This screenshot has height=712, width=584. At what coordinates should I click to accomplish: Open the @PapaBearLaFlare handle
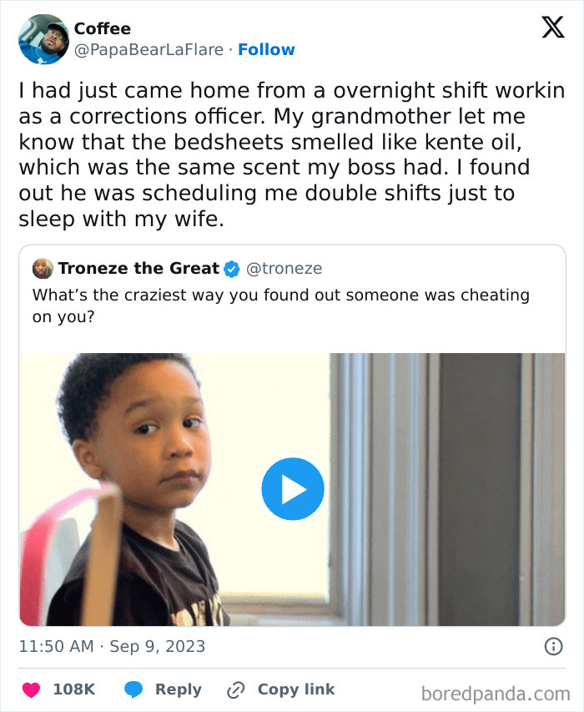[149, 49]
